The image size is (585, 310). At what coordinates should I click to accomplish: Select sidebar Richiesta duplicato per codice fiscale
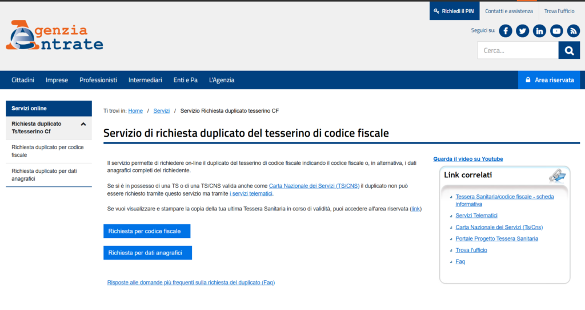[x=49, y=151]
